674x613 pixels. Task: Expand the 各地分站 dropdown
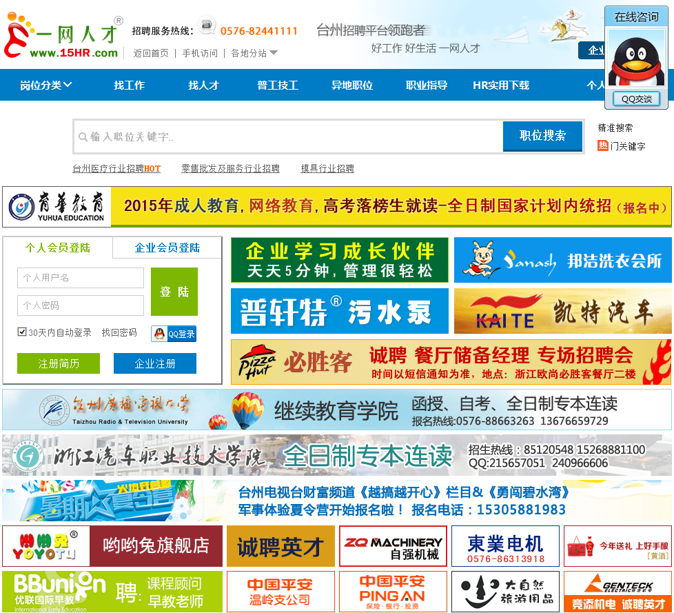click(x=254, y=53)
